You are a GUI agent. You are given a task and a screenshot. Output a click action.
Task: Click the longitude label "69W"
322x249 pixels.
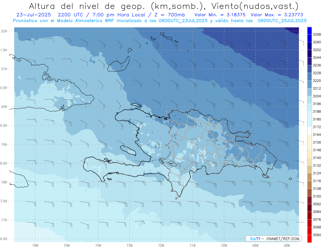tap(255, 245)
